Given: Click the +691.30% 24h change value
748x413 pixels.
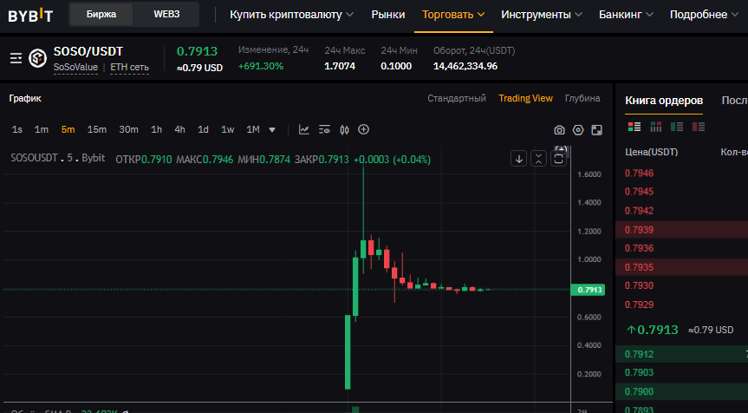Looking at the screenshot, I should [261, 66].
